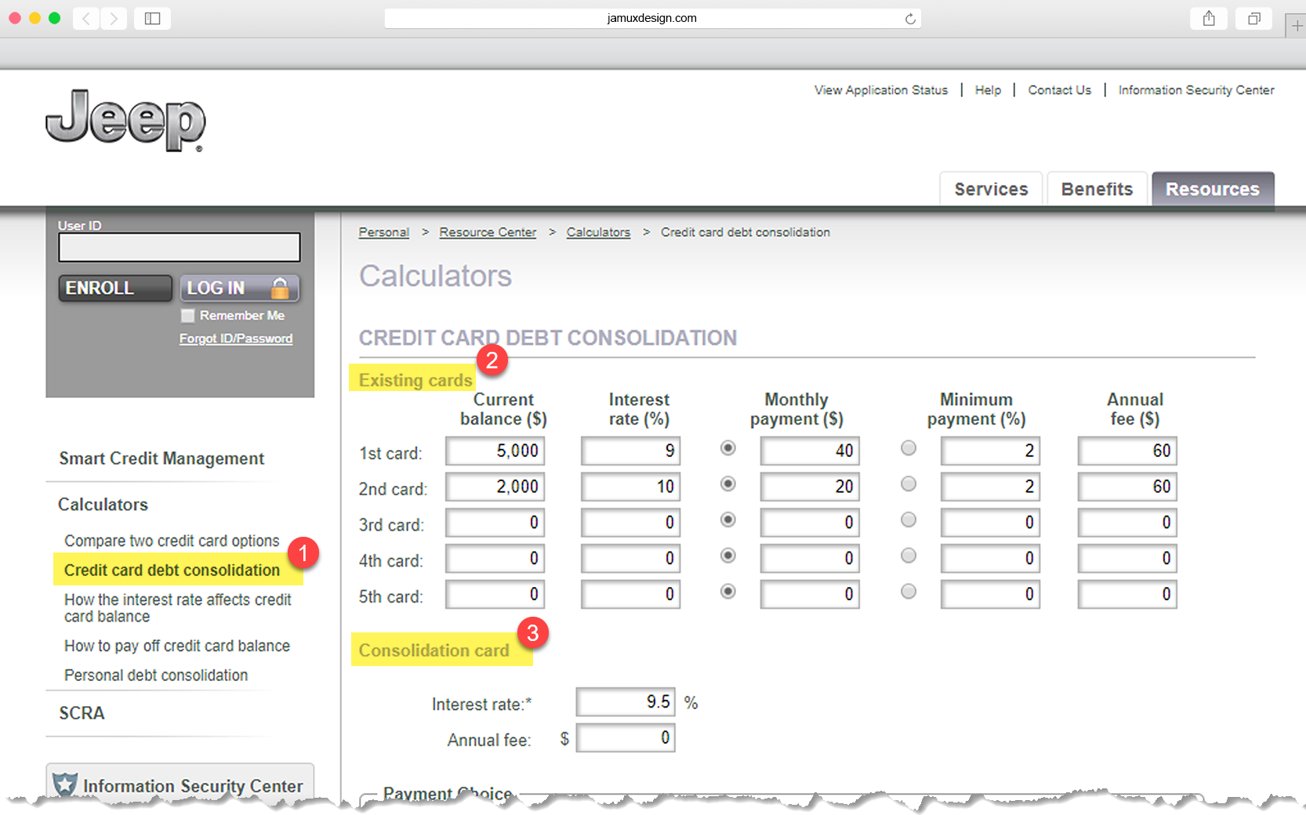Select the 3rd card monthly payment radio
This screenshot has height=815, width=1306.
click(728, 520)
